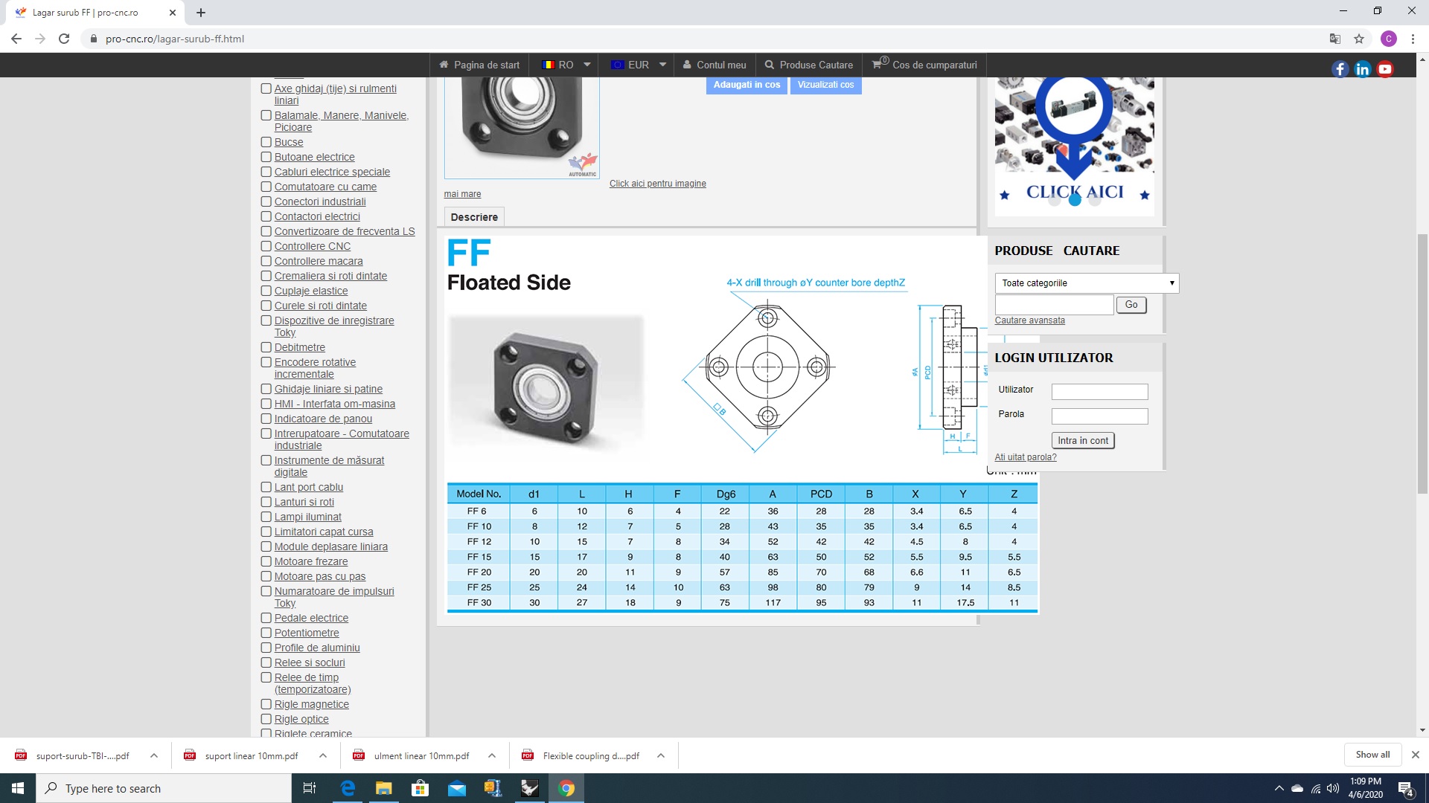Open File Explorer from taskbar

pyautogui.click(x=383, y=788)
